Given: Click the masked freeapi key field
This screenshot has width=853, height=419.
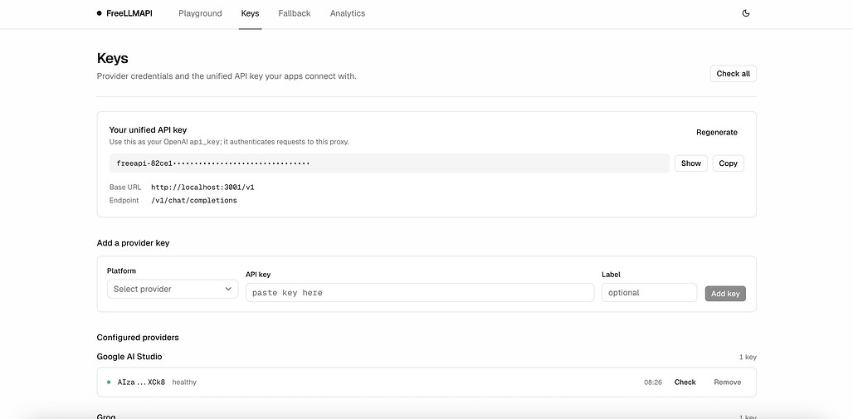Looking at the screenshot, I should pos(389,163).
